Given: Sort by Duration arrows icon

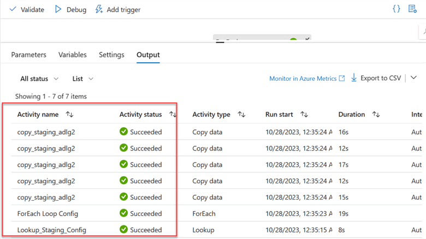Looking at the screenshot, I should (x=376, y=115).
